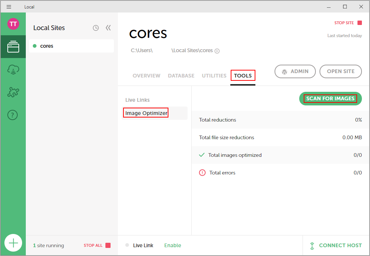The height and width of the screenshot is (256, 370).
Task: Collapse the Local Sites sidebar
Action: pyautogui.click(x=108, y=28)
